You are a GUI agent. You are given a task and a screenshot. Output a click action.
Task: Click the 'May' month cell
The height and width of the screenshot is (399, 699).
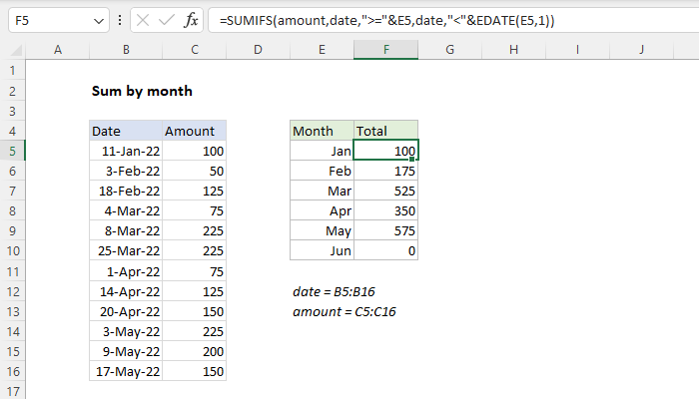click(322, 230)
